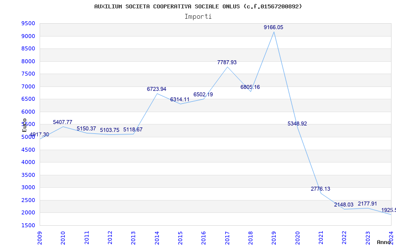Select the 2023 year on x-axis
The width and height of the screenshot is (396, 247).
pos(368,238)
